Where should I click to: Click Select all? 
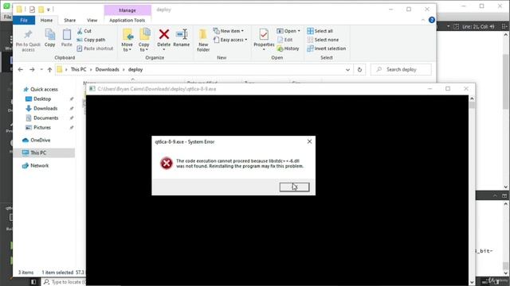click(320, 31)
